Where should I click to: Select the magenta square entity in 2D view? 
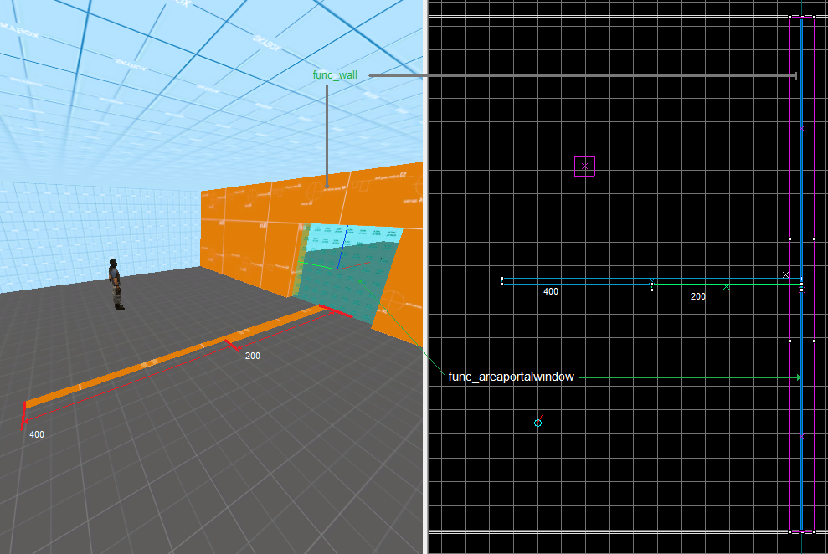click(x=584, y=167)
